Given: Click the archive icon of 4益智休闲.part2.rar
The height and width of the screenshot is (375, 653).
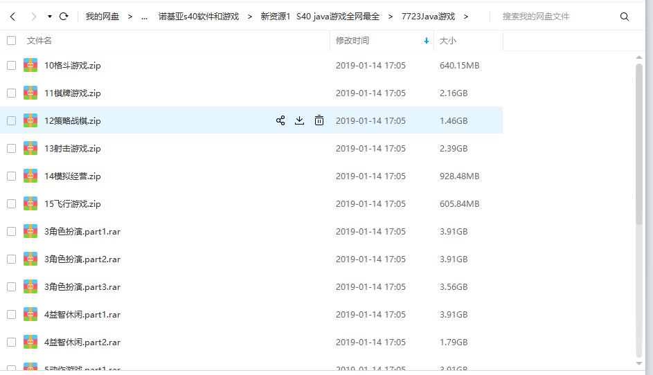Looking at the screenshot, I should (30, 342).
